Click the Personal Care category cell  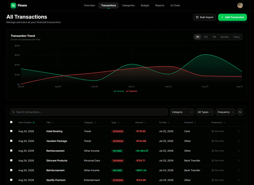[92, 160]
